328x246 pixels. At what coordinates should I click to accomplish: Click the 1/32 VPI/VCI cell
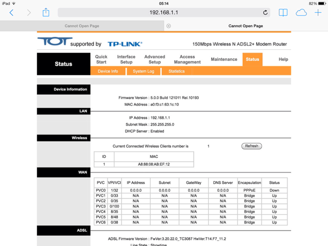[x=114, y=190]
